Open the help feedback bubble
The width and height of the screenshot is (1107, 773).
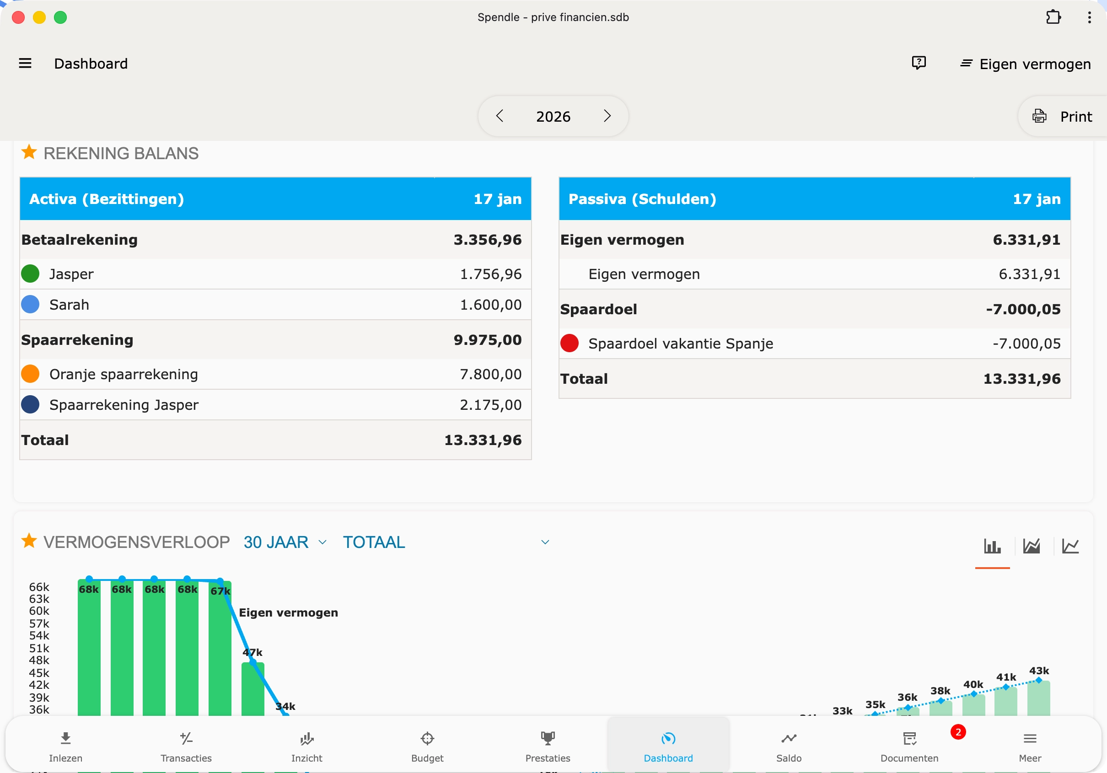[919, 63]
